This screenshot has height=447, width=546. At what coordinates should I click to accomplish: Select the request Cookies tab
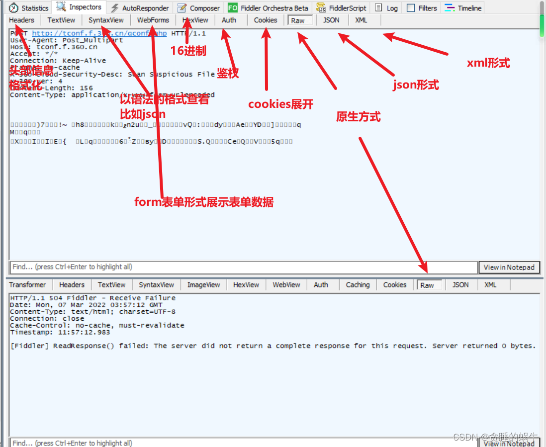(x=266, y=20)
